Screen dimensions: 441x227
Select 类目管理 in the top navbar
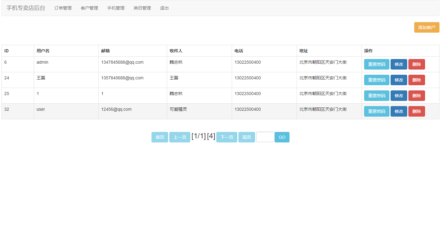tap(142, 8)
